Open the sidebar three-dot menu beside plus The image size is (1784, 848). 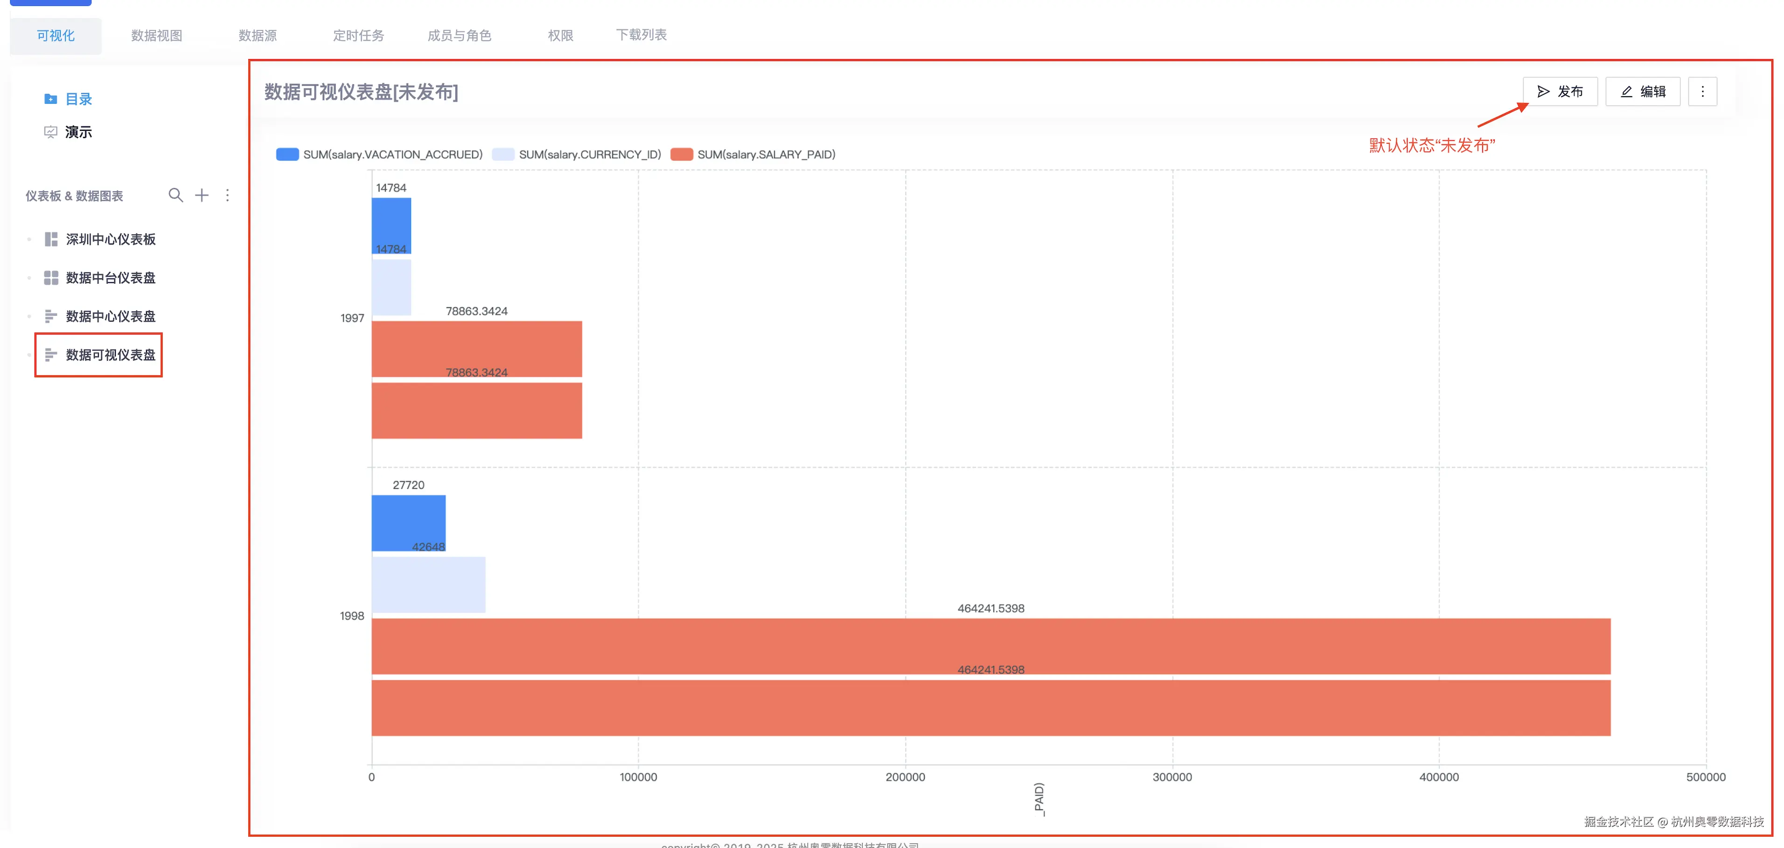coord(227,195)
